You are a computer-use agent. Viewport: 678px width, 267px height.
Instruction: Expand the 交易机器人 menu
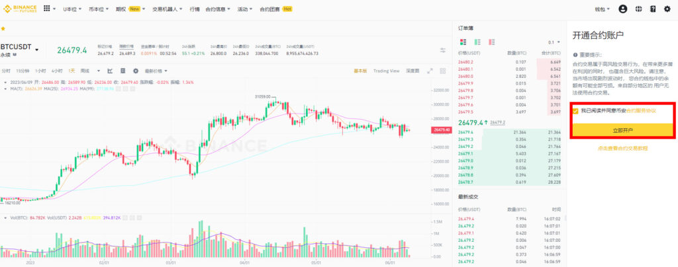click(x=168, y=9)
